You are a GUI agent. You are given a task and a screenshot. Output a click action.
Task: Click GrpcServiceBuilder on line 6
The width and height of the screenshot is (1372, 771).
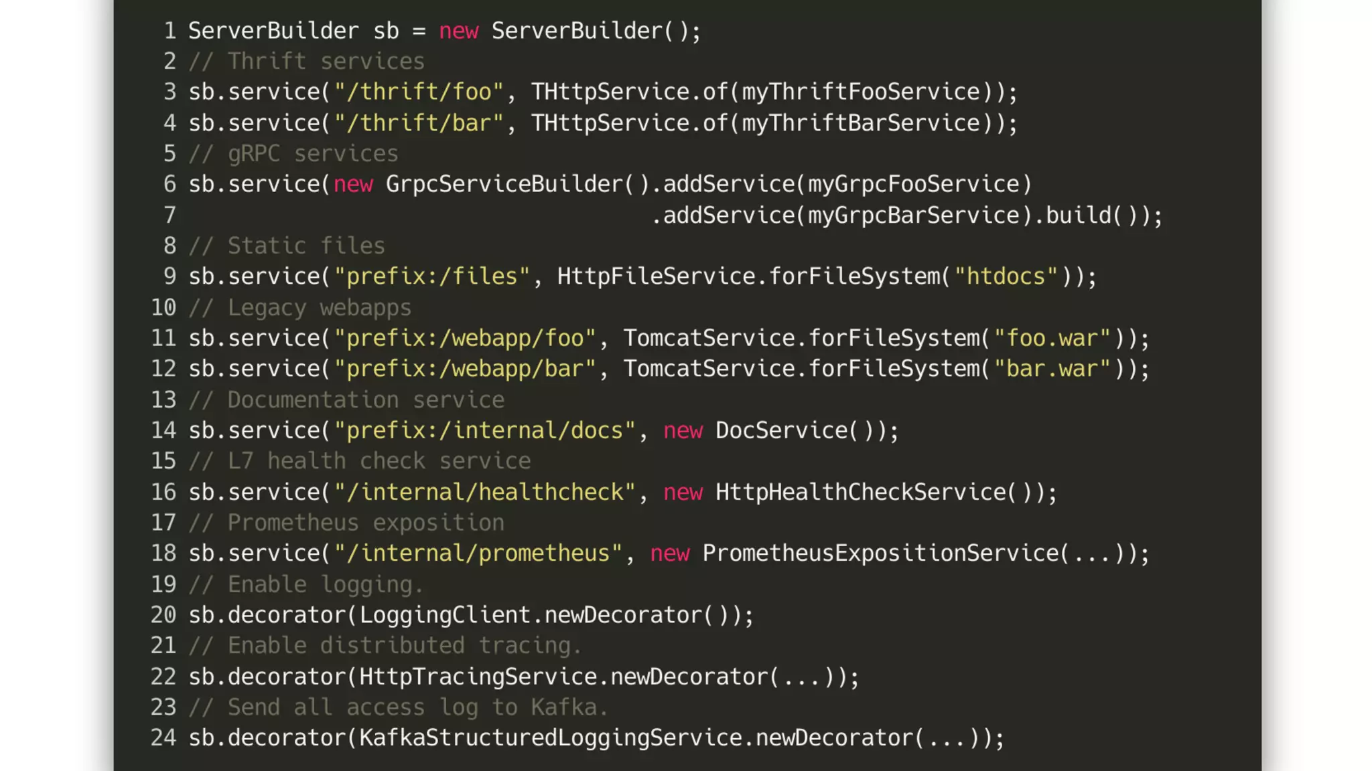504,184
